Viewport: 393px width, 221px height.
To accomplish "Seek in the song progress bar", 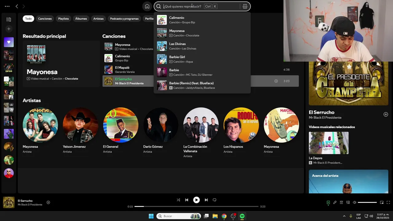I will point(196,207).
